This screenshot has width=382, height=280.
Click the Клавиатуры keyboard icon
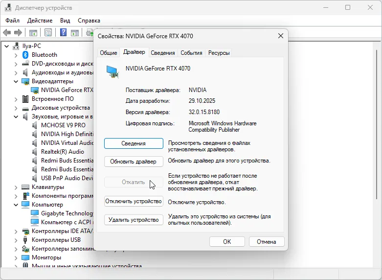(x=25, y=187)
